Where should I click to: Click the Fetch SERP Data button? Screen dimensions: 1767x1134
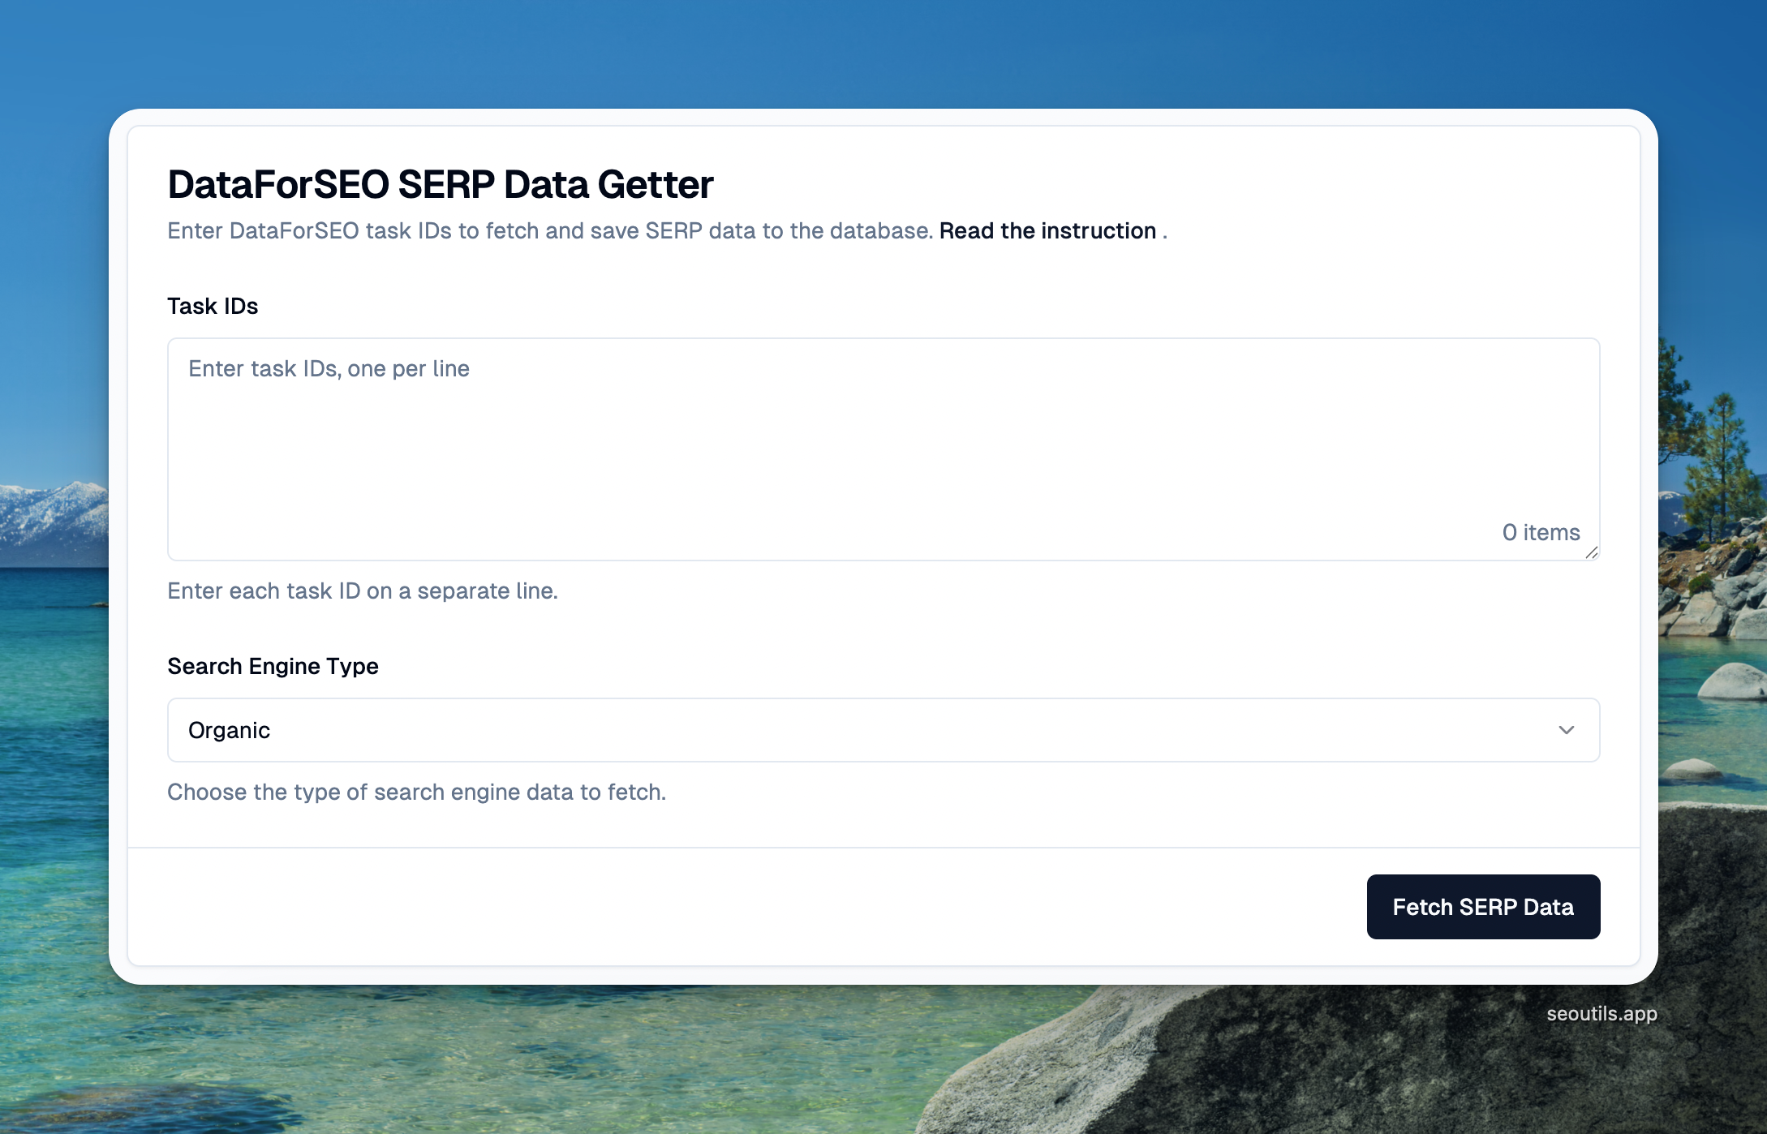coord(1483,907)
